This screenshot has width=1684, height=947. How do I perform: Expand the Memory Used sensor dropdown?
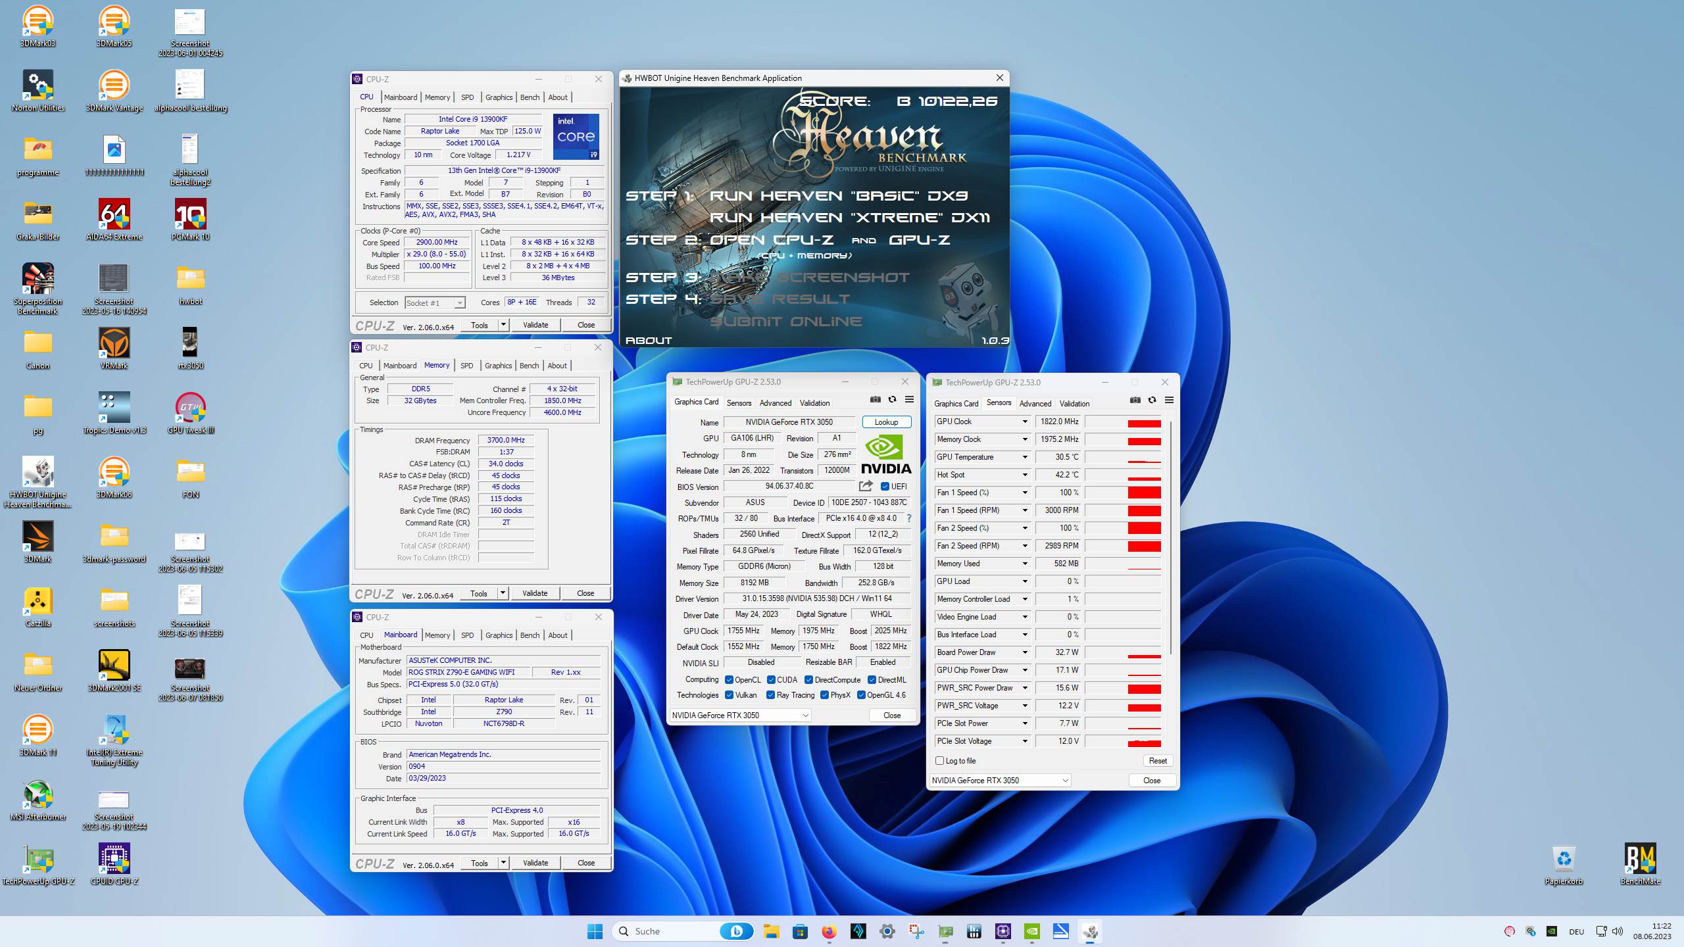click(1024, 564)
